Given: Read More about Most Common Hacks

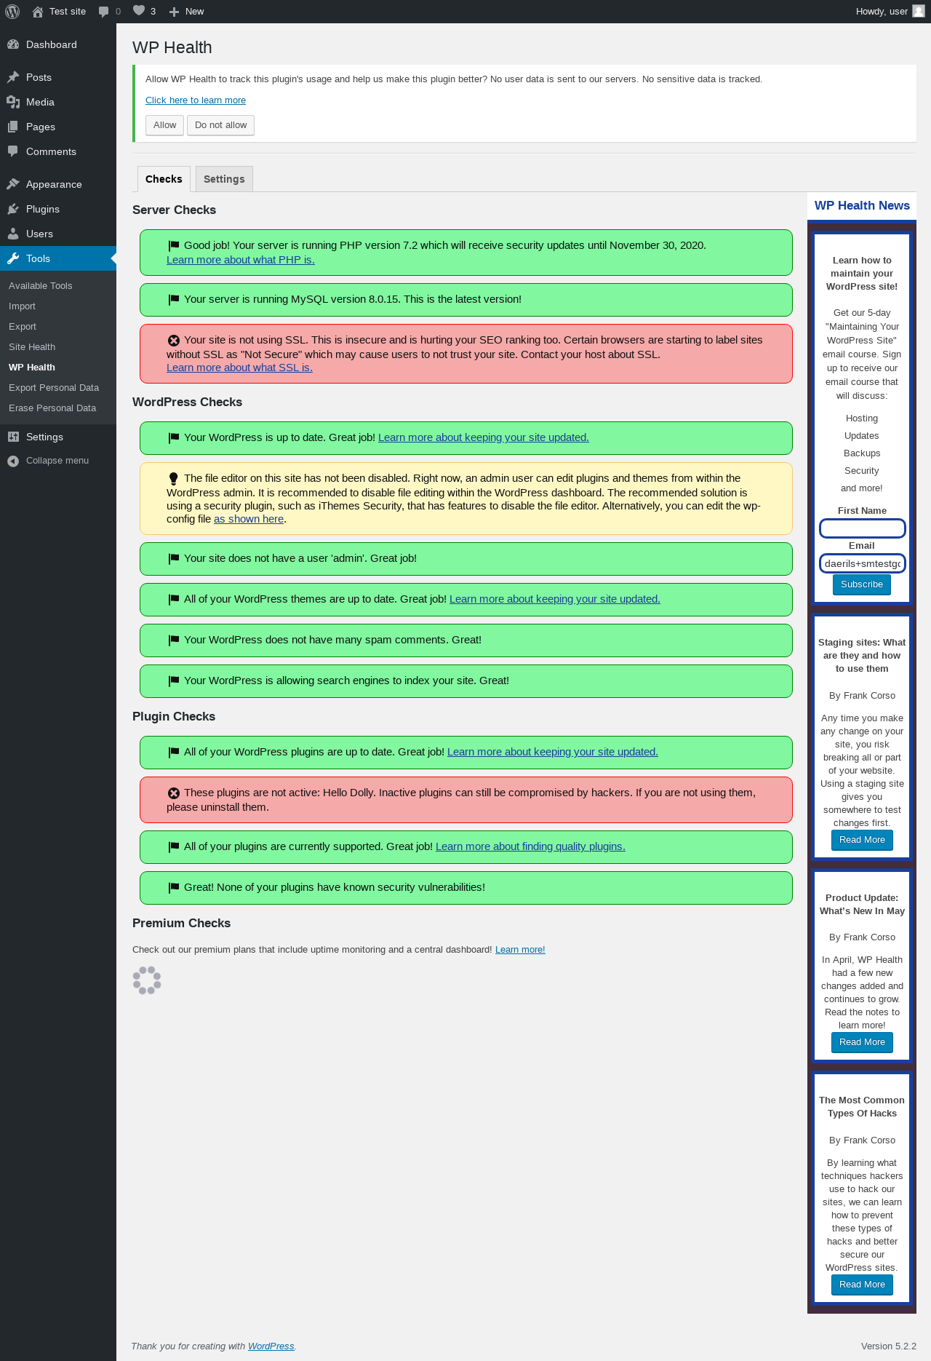Looking at the screenshot, I should [x=862, y=1285].
